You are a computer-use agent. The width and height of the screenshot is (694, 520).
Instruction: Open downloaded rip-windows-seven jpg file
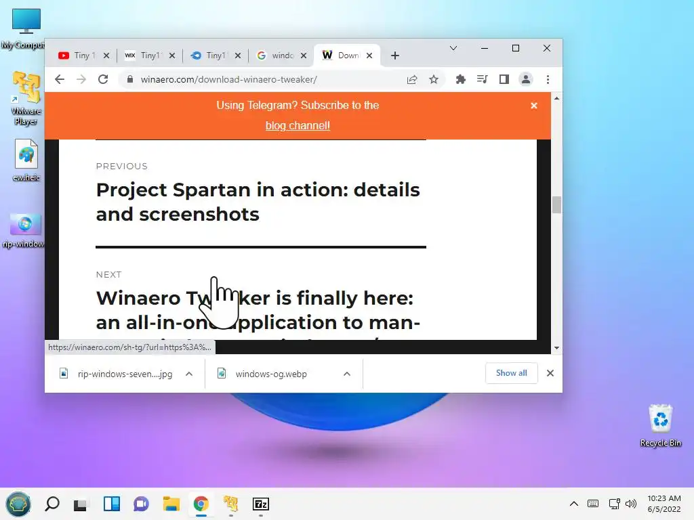click(x=116, y=374)
